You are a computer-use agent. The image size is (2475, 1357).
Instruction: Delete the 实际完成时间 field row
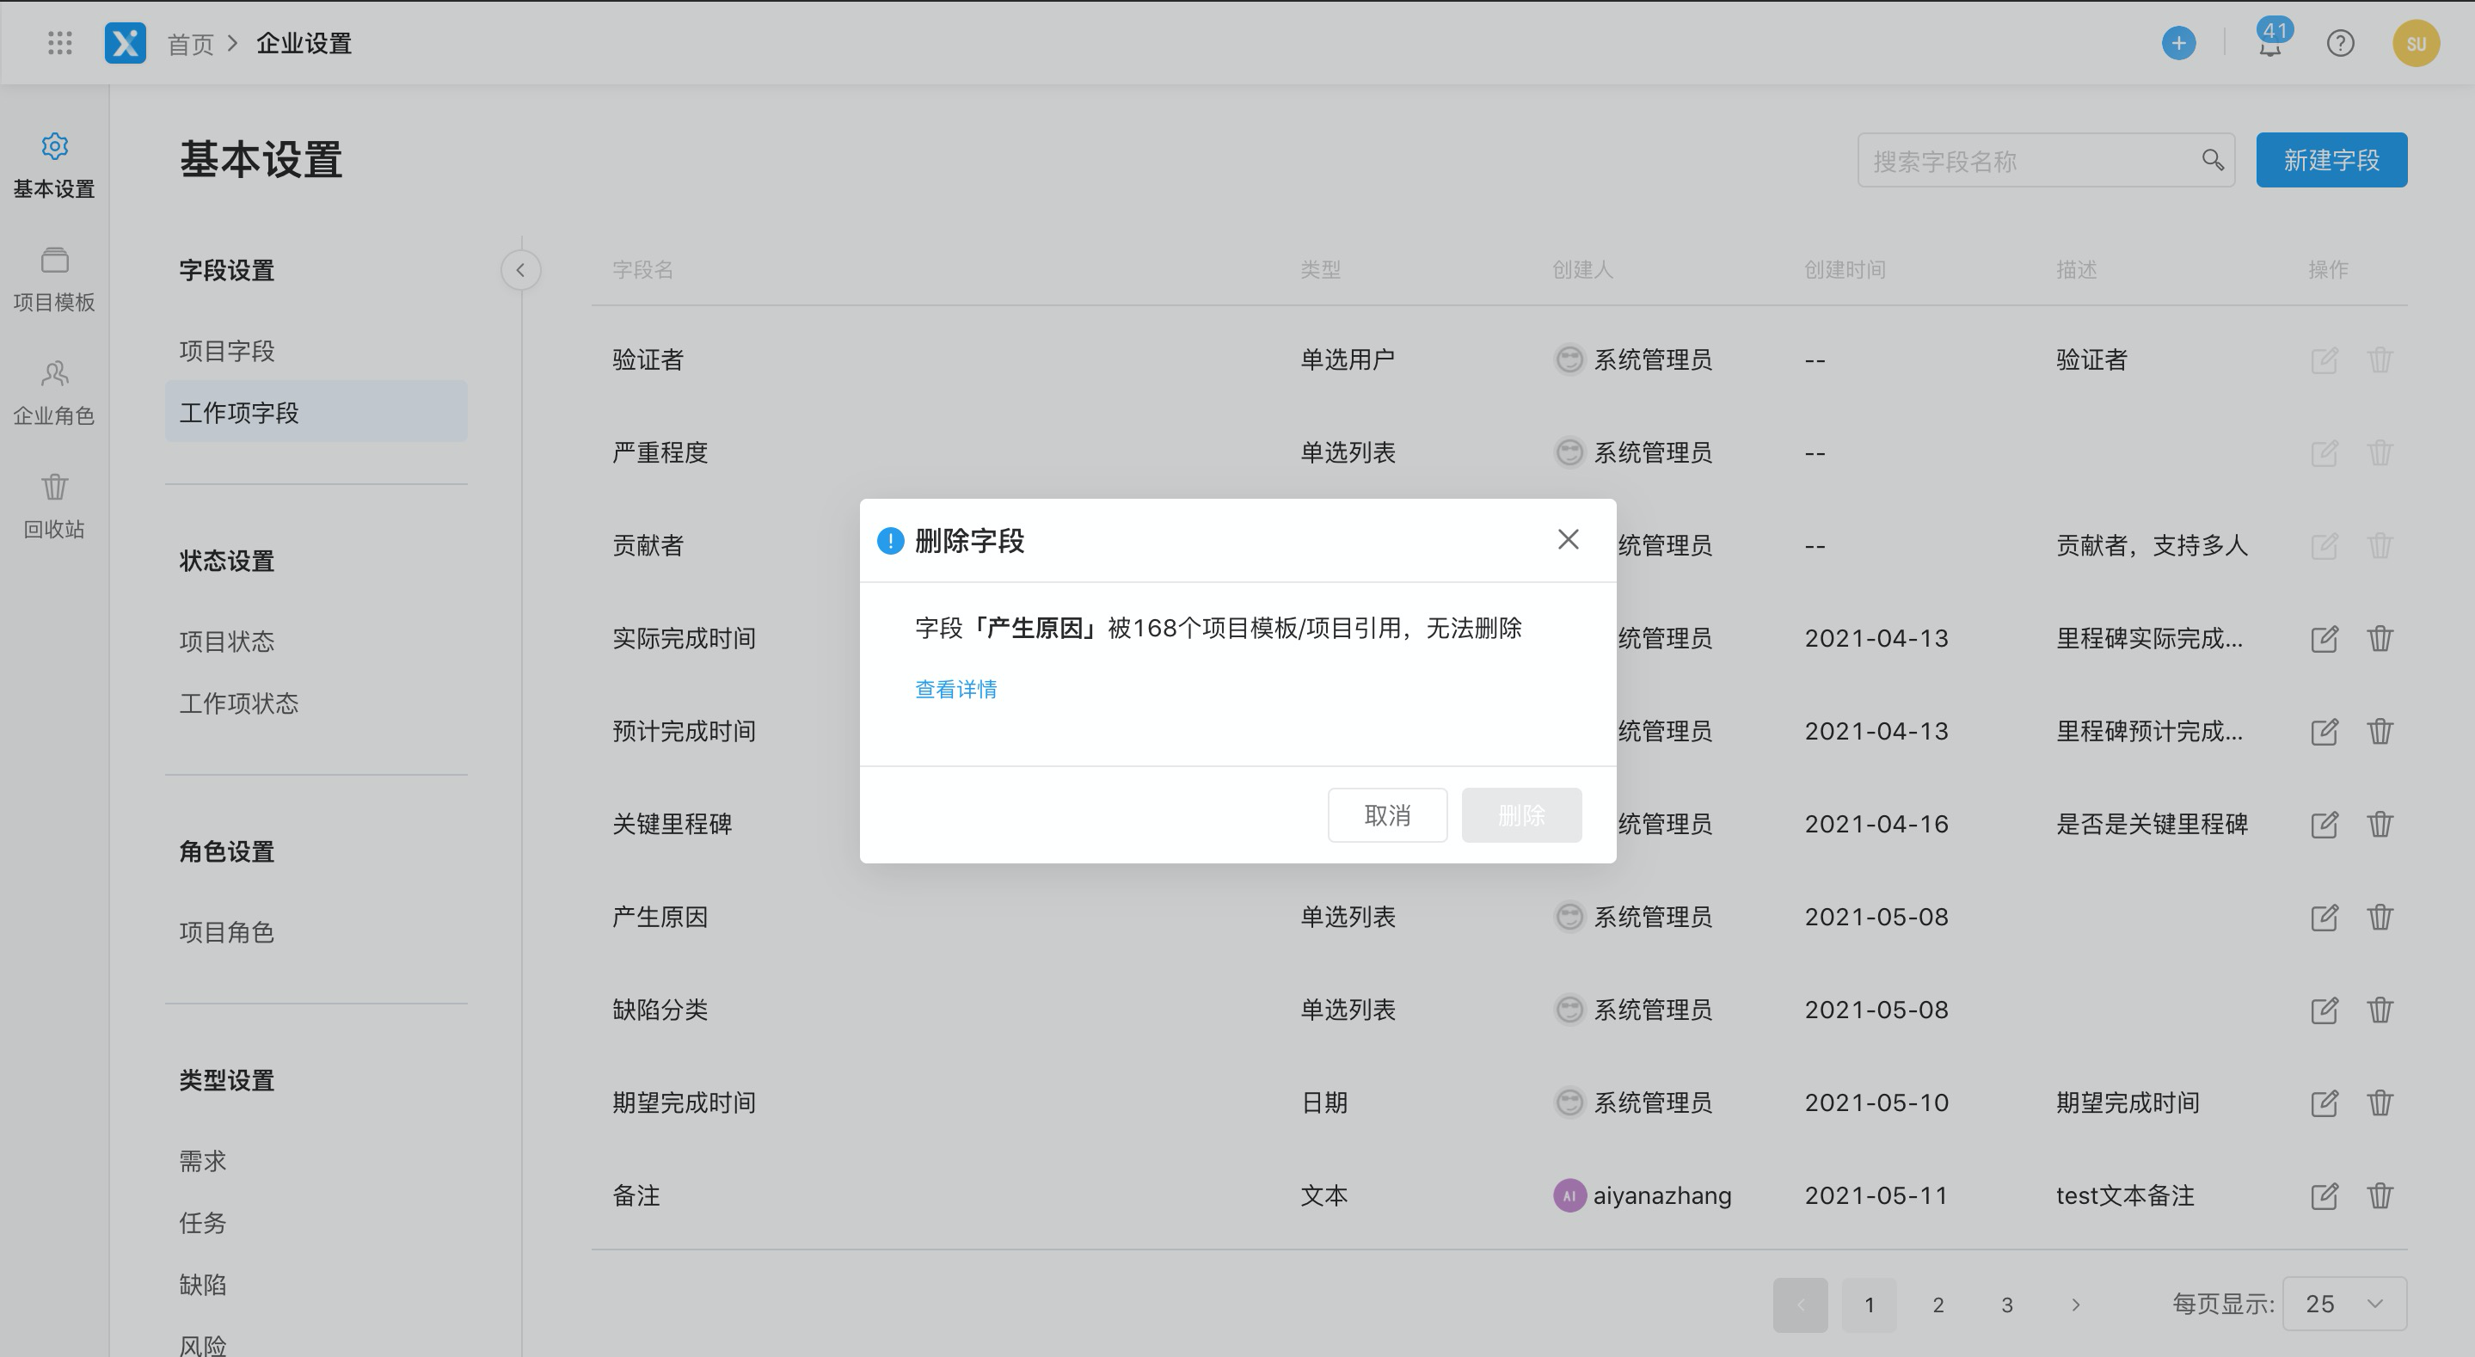(x=2380, y=638)
